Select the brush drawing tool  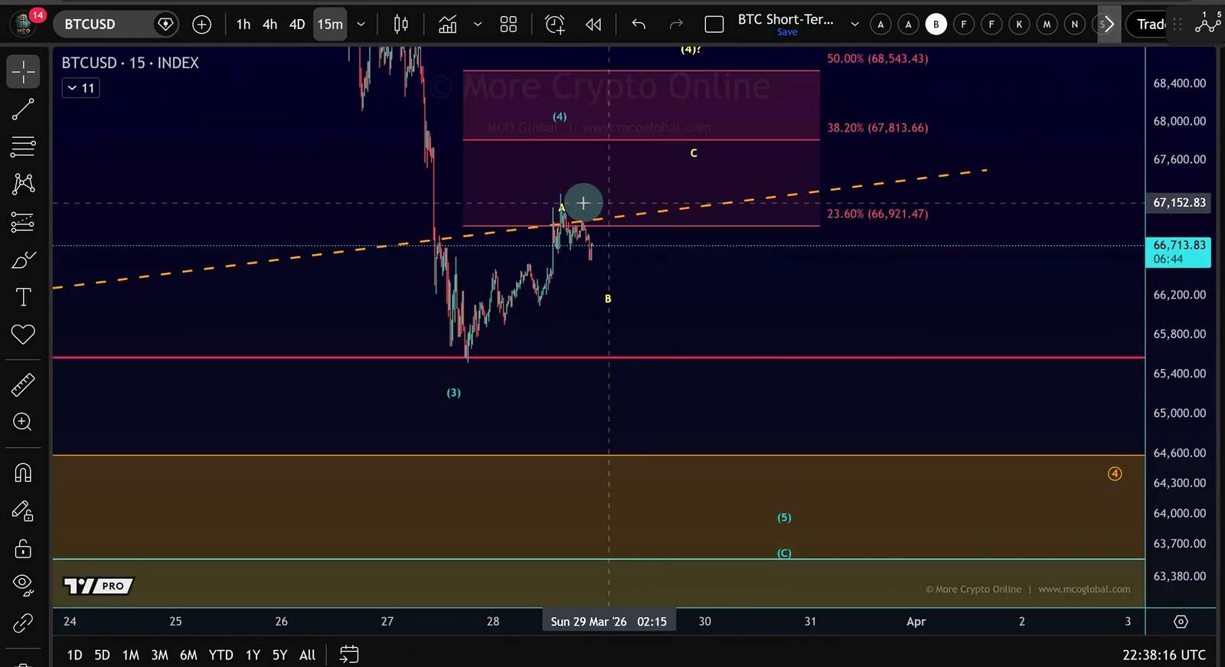[23, 260]
